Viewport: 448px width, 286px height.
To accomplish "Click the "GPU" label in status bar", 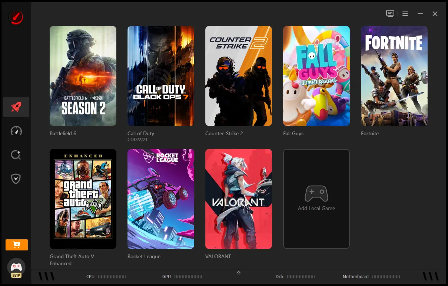I will click(x=167, y=277).
